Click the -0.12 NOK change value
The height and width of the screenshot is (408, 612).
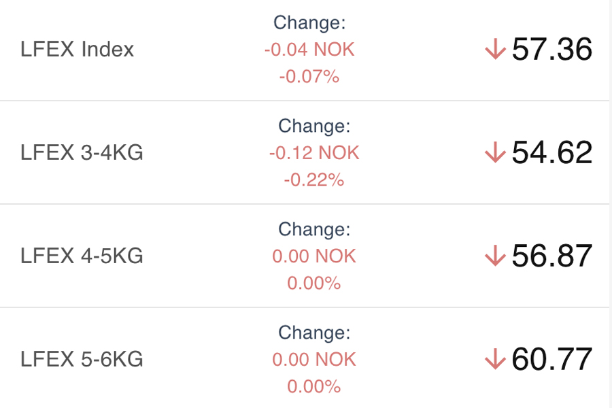point(313,153)
